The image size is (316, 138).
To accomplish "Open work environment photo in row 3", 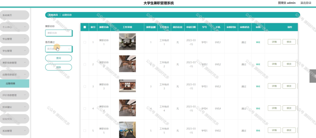I will pos(127,86).
